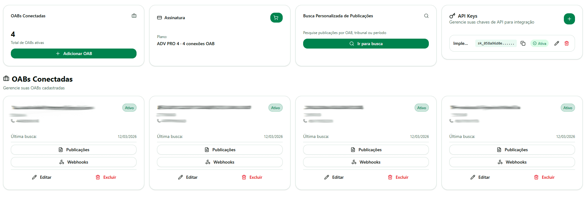Open the shopping cart on the Assinatura card
This screenshot has width=588, height=201.
[276, 18]
